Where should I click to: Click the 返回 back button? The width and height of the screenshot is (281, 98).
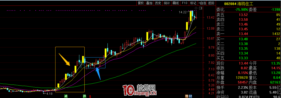tap(211, 3)
